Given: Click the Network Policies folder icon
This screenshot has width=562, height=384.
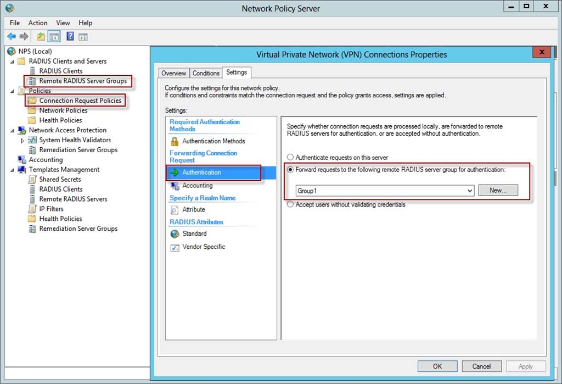Looking at the screenshot, I should coord(32,110).
